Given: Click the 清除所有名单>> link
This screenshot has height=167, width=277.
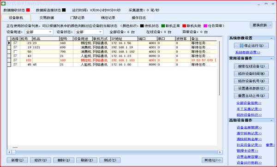Looking at the screenshot, I should 249,139.
